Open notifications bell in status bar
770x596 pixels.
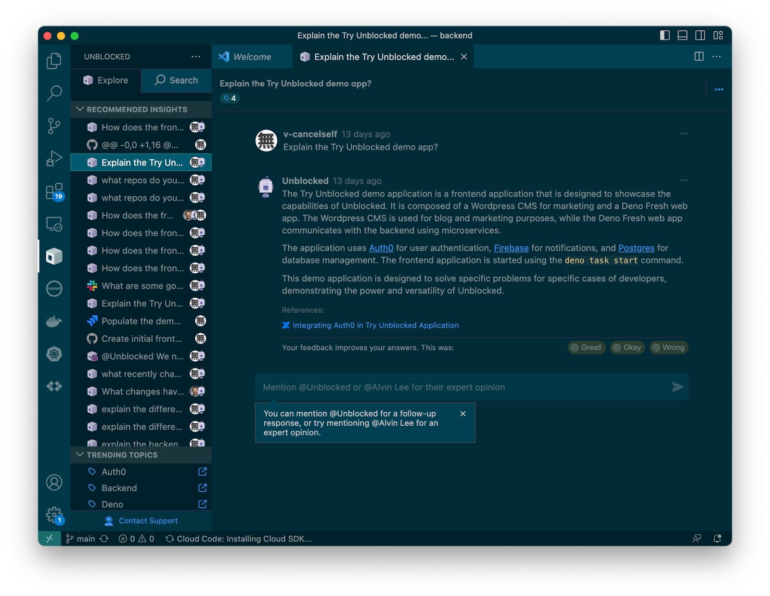(717, 539)
